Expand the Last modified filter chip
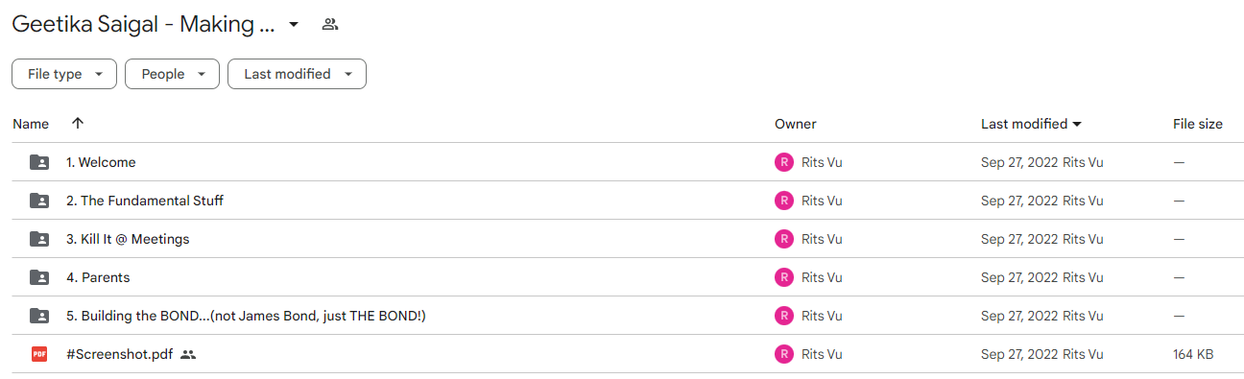Screen dimensions: 1244x379 pos(297,74)
